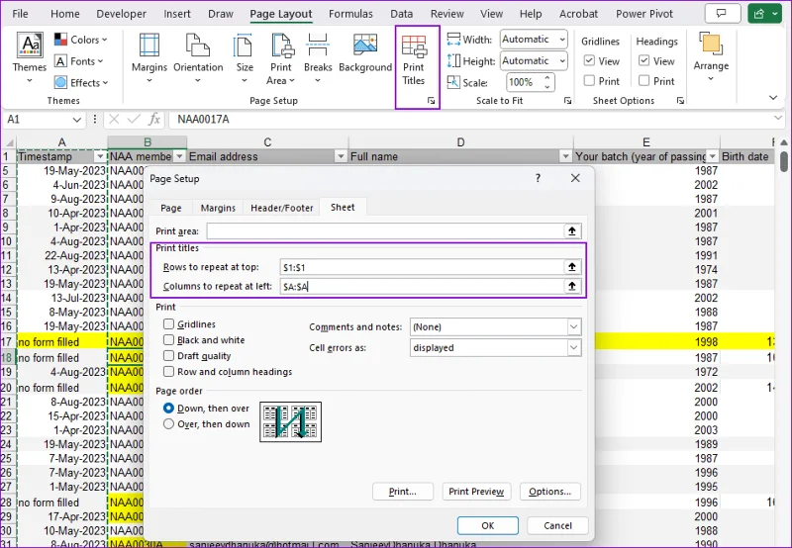Open the Arrange menu
Viewport: 792px width, 548px height.
[x=711, y=56]
